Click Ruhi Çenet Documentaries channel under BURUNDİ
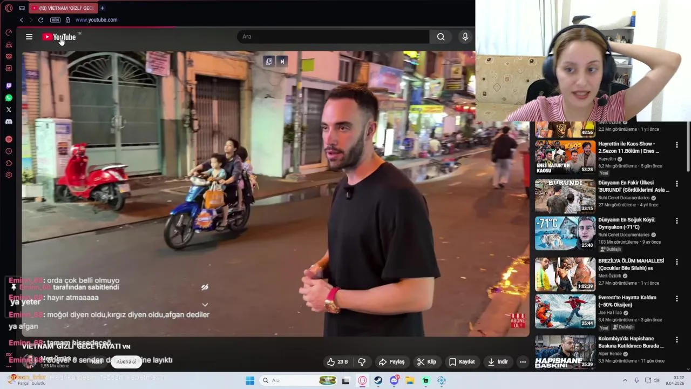 pos(624,198)
